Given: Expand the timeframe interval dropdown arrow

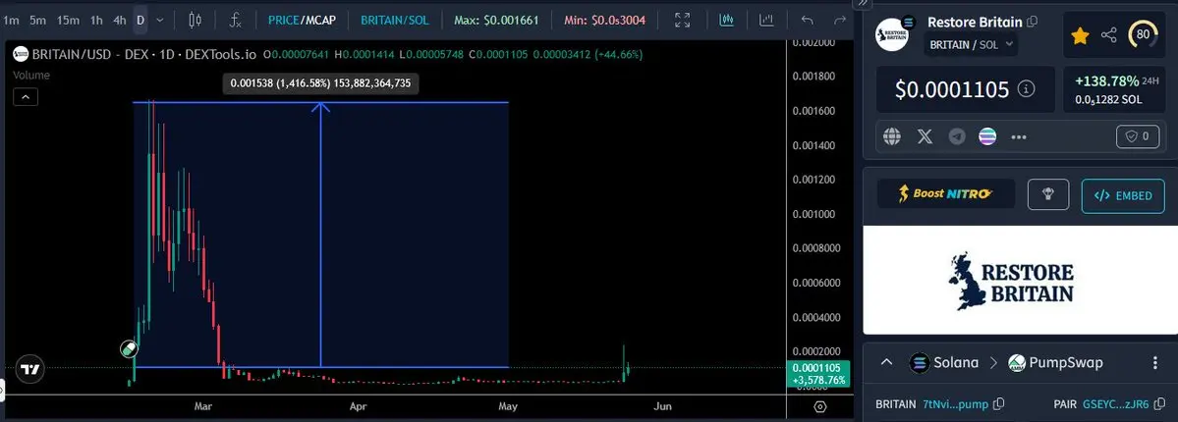Looking at the screenshot, I should pos(159,21).
